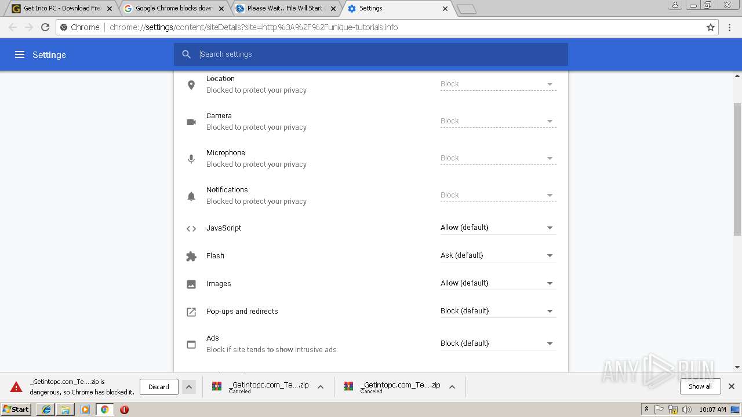Open the Windows Start menu

point(16,409)
